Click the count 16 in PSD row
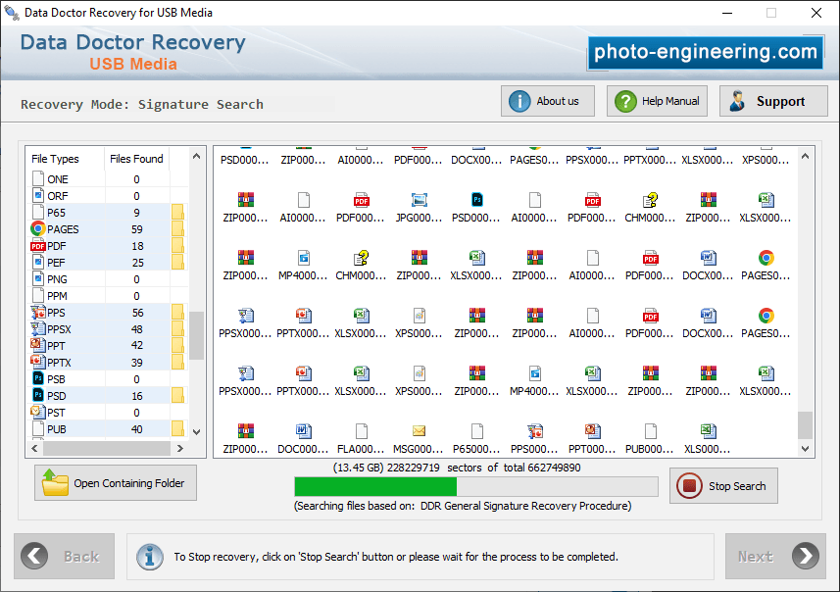The width and height of the screenshot is (840, 592). click(x=137, y=396)
